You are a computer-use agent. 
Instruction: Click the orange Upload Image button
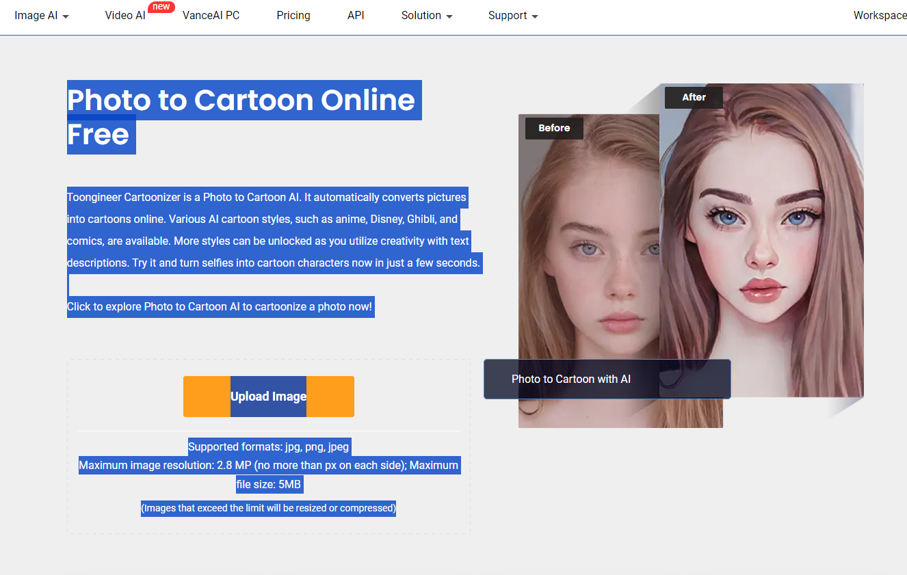(269, 397)
